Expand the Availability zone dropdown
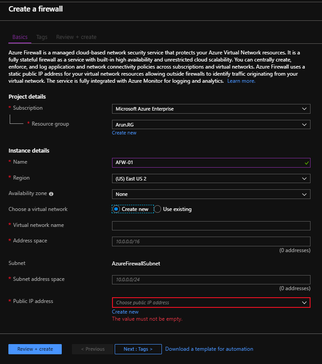The height and width of the screenshot is (364, 322). pyautogui.click(x=211, y=194)
